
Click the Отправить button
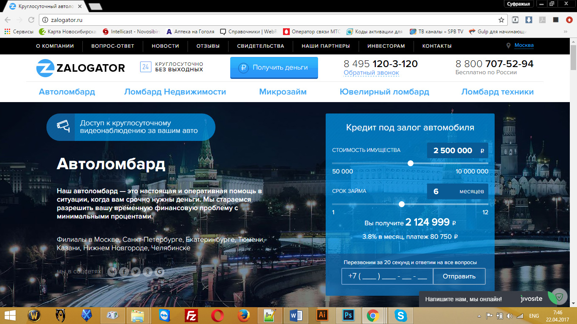click(x=459, y=276)
